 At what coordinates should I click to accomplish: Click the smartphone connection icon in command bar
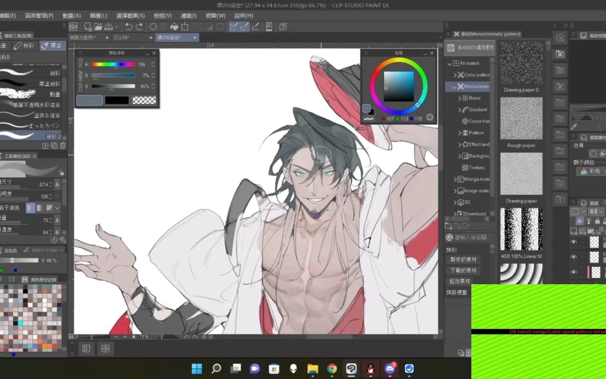[269, 27]
